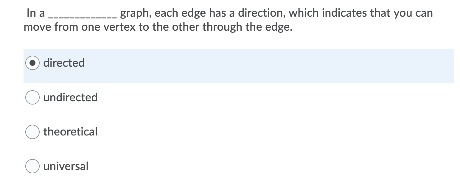Image resolution: width=460 pixels, height=187 pixels.
Task: Click the 'undirected' option label
Action: point(71,97)
